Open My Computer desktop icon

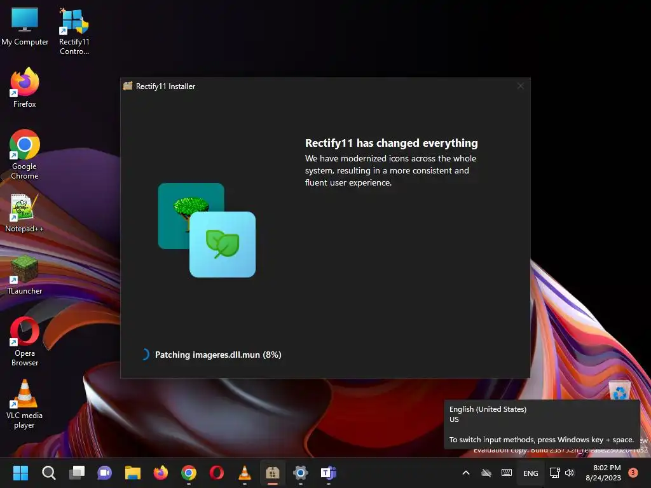(25, 26)
